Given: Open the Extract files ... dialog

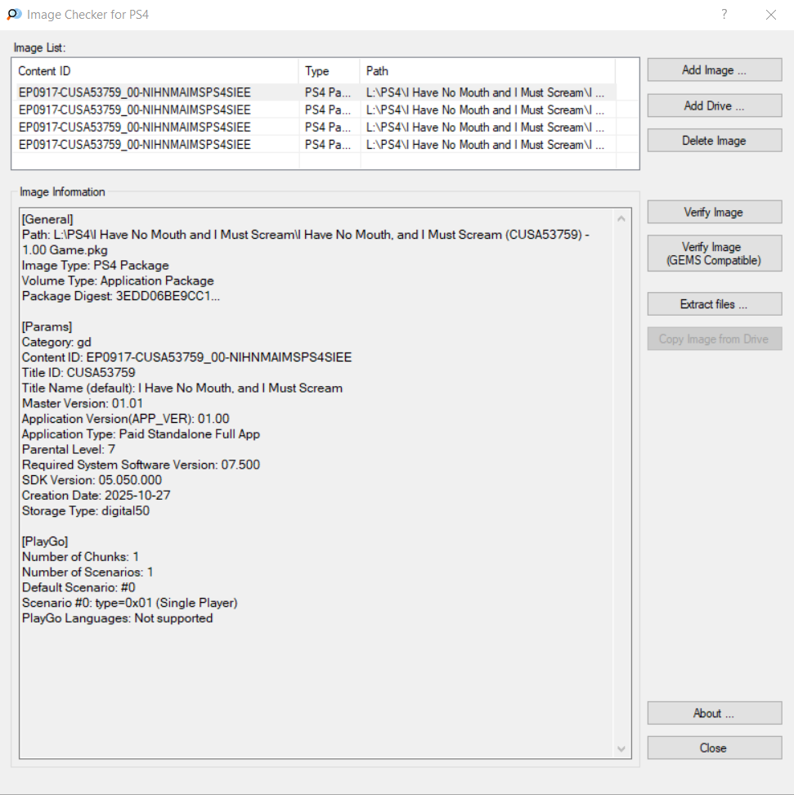Looking at the screenshot, I should click(x=714, y=304).
